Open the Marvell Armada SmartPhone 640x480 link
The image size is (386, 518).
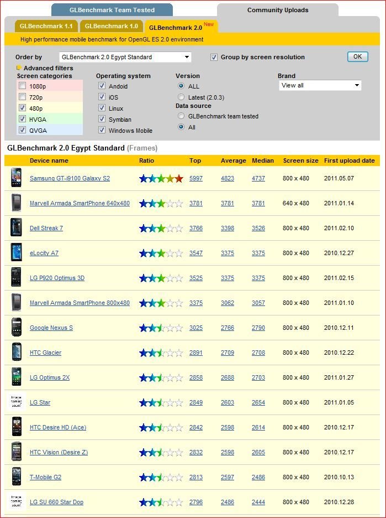pos(80,203)
